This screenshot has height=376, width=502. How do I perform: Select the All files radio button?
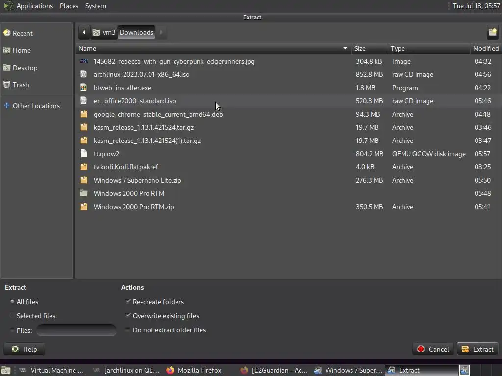[12, 301]
